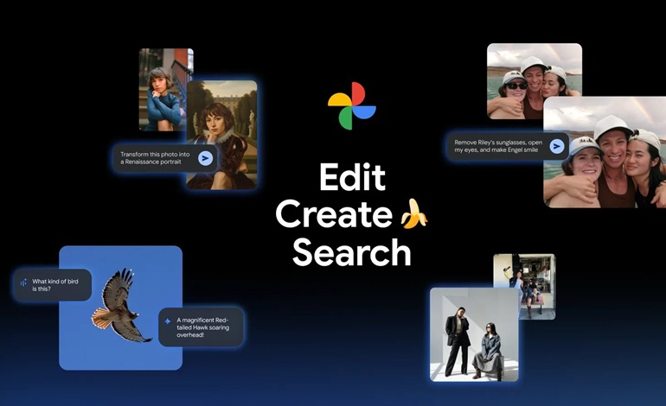Click the voice waveform icon in bird question
This screenshot has height=406, width=666.
[x=23, y=282]
